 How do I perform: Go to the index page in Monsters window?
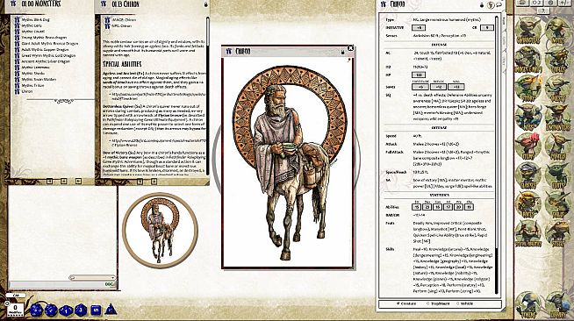pos(64,181)
